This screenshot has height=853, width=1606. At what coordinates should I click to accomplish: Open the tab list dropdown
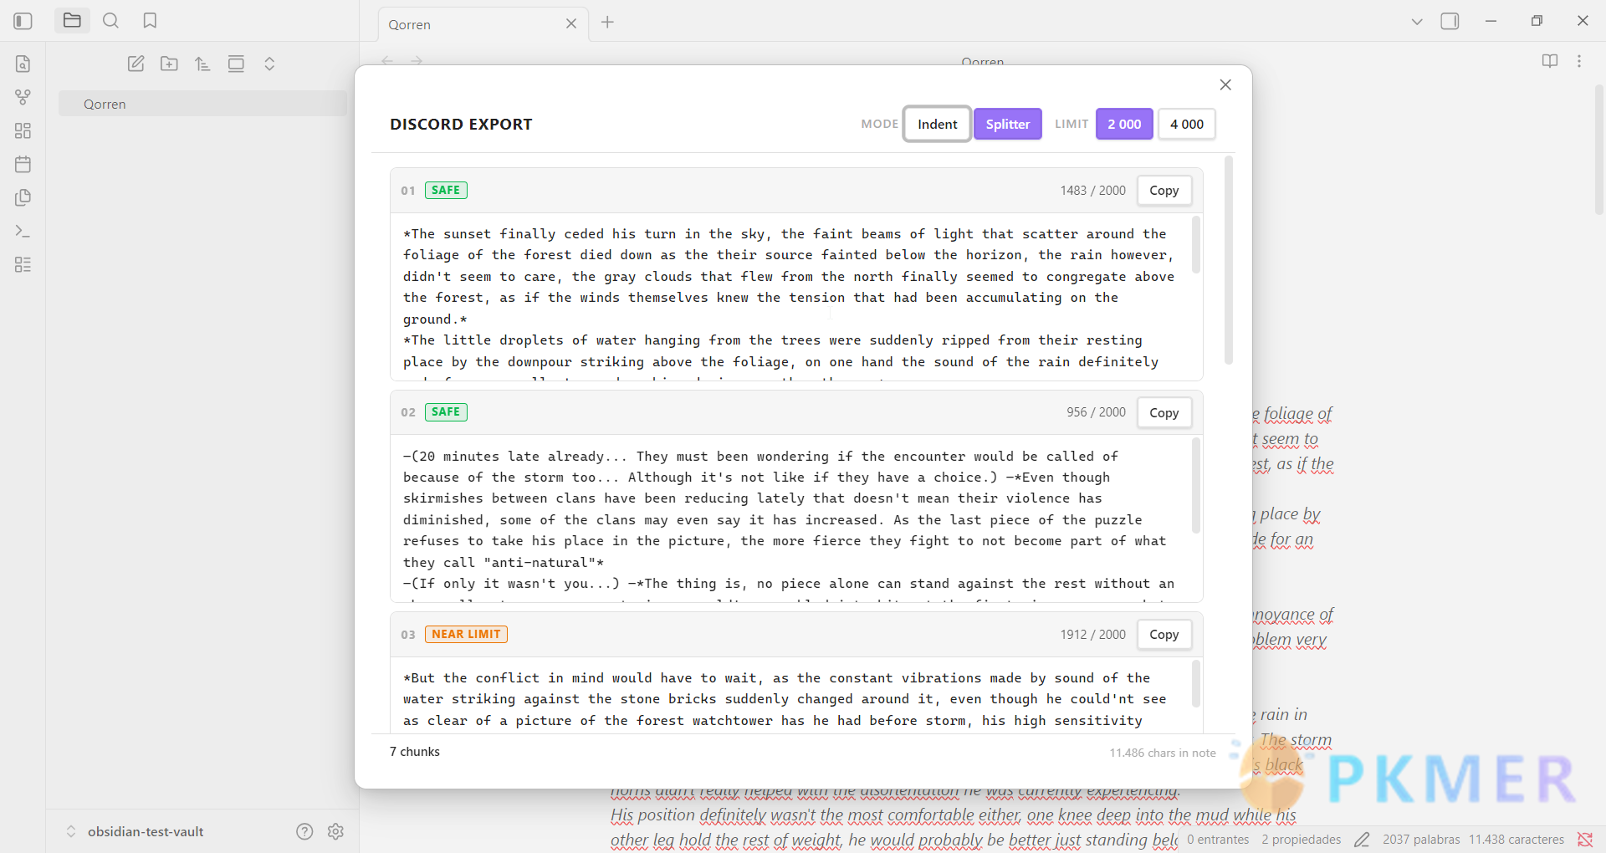[x=1417, y=22]
